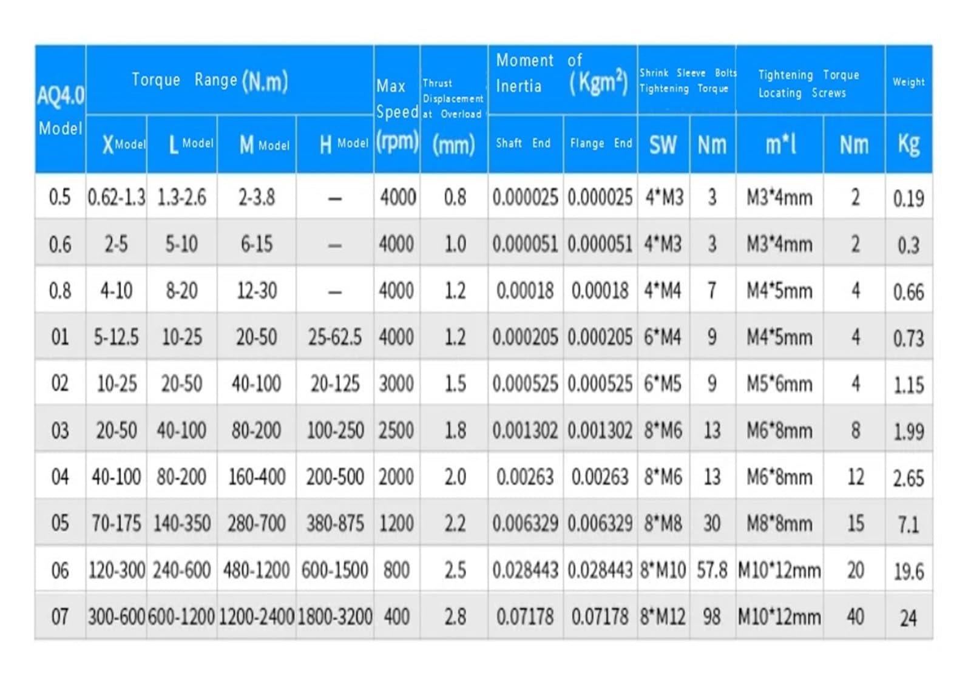Image resolution: width=971 pixels, height=684 pixels.
Task: Click weight value "24" for model 07
Action: click(908, 618)
